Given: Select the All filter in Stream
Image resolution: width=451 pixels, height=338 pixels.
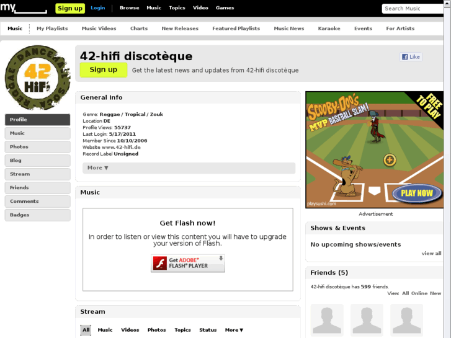Looking at the screenshot, I should (86, 330).
